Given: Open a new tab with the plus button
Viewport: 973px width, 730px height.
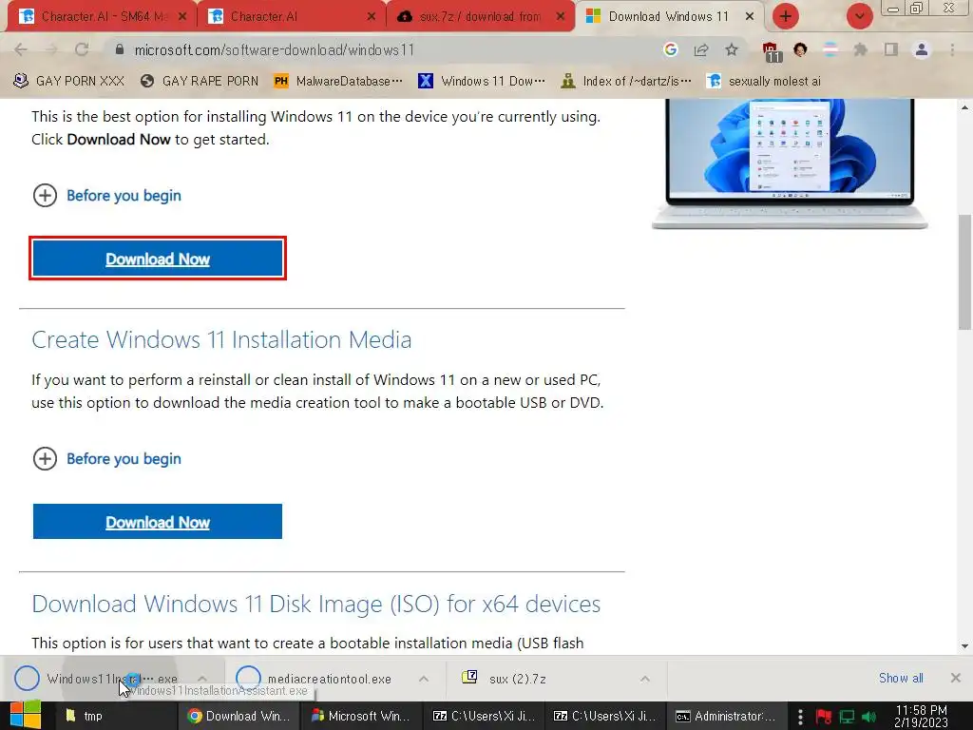Looking at the screenshot, I should point(786,16).
